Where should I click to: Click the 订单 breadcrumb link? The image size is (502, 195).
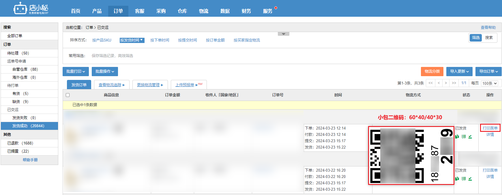(x=89, y=28)
